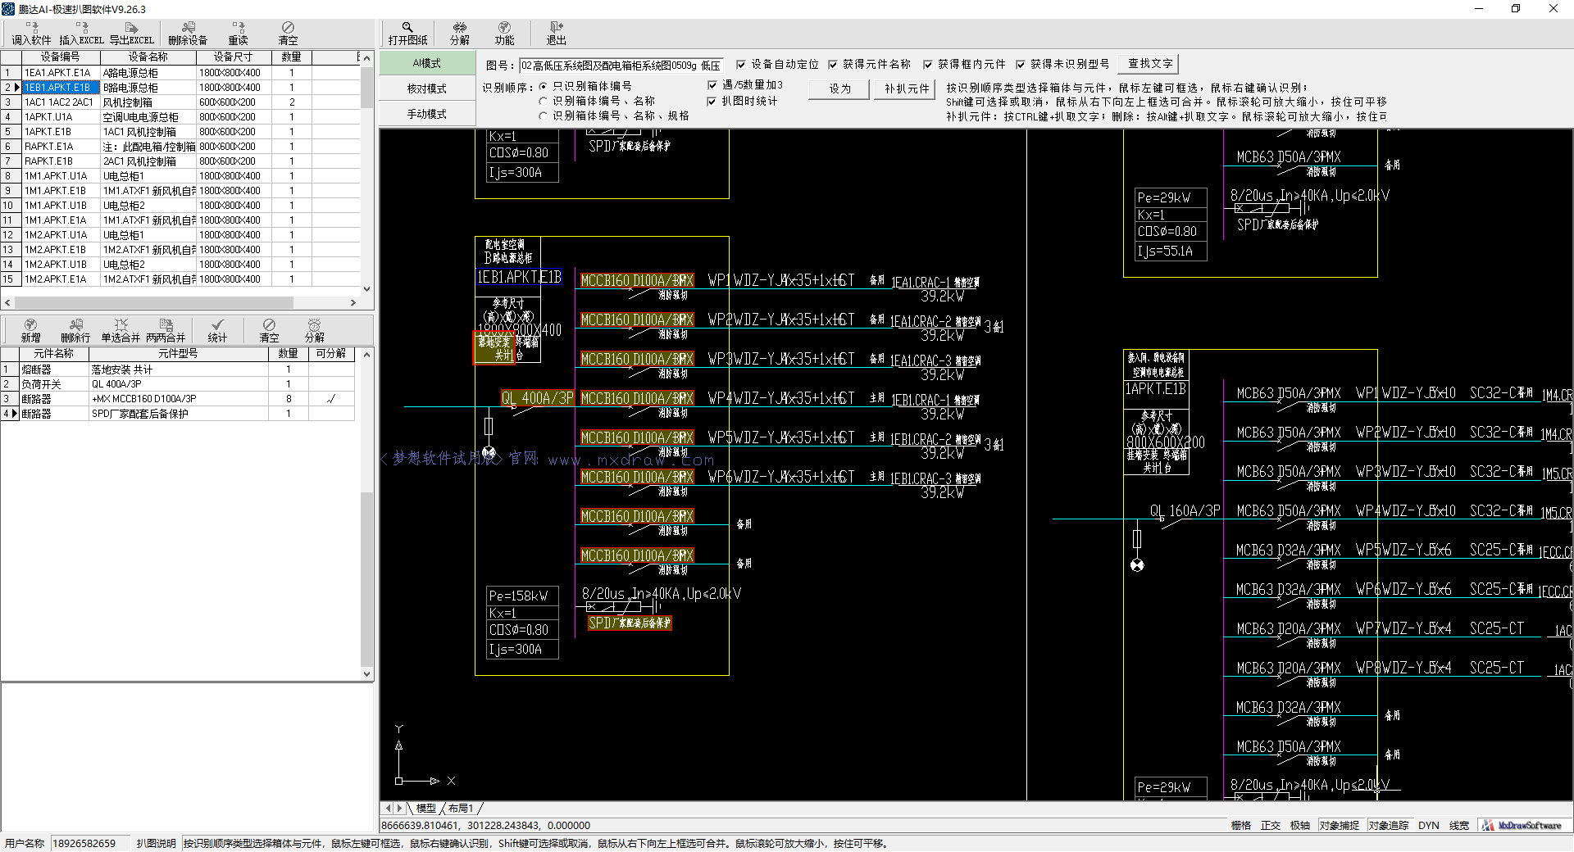Switch to 手动模式 tab
This screenshot has height=852, width=1574.
coord(427,114)
